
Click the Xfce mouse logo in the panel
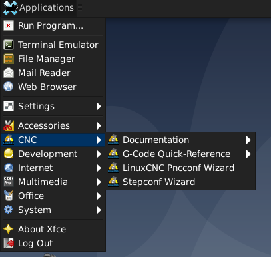point(10,8)
